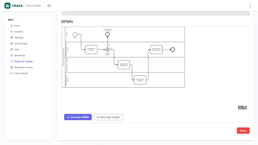Click the Area map icon
The height and width of the screenshot is (145, 258).
[x=12, y=50]
